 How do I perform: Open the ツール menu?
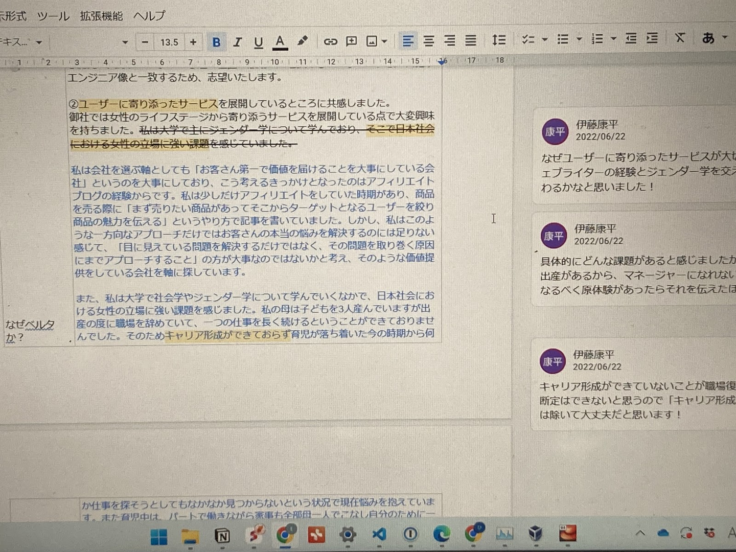click(53, 16)
